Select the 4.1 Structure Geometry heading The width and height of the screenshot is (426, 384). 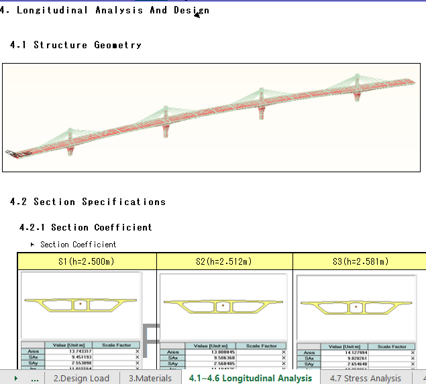76,45
